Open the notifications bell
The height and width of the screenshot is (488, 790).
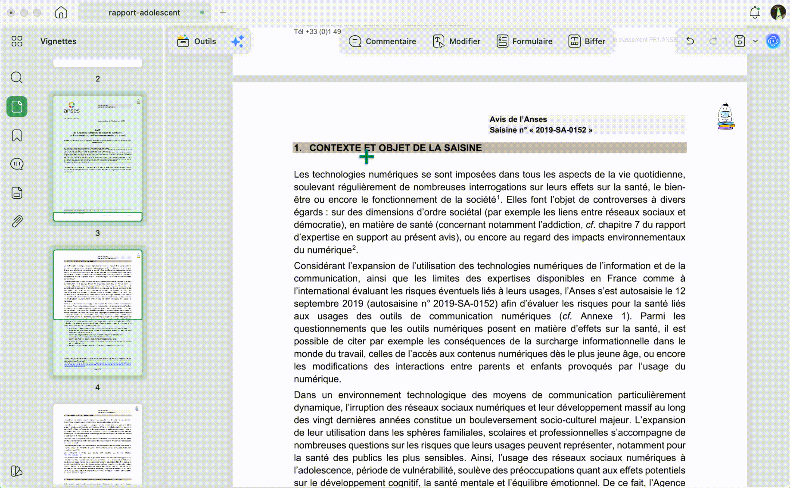[755, 13]
